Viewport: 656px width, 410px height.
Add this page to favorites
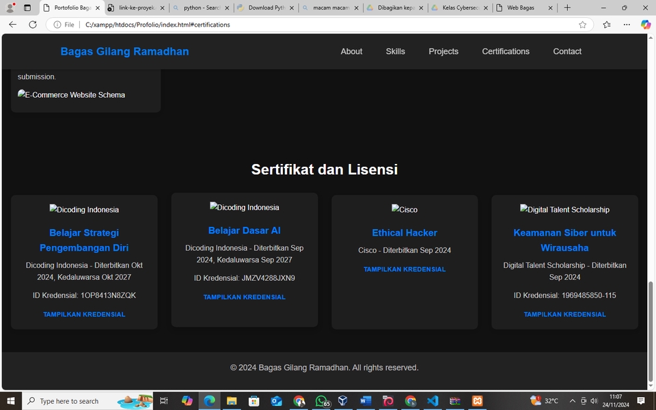(x=582, y=25)
